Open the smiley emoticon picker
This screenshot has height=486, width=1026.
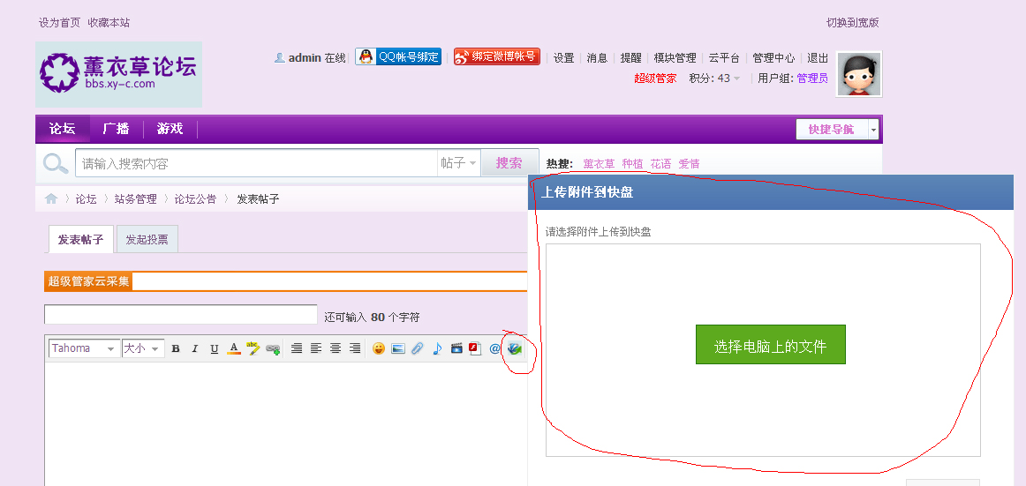click(378, 348)
